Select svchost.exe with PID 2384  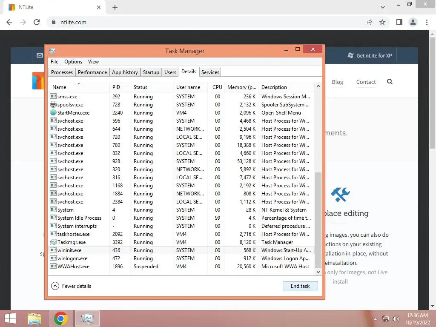pyautogui.click(x=181, y=201)
